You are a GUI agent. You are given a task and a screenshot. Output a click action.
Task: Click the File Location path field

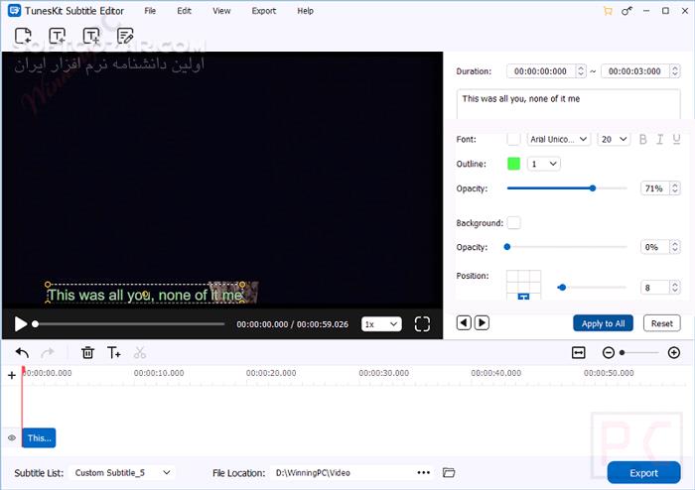[x=344, y=473]
